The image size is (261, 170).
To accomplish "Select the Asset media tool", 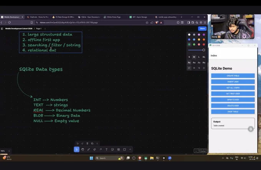I will 119,150.
